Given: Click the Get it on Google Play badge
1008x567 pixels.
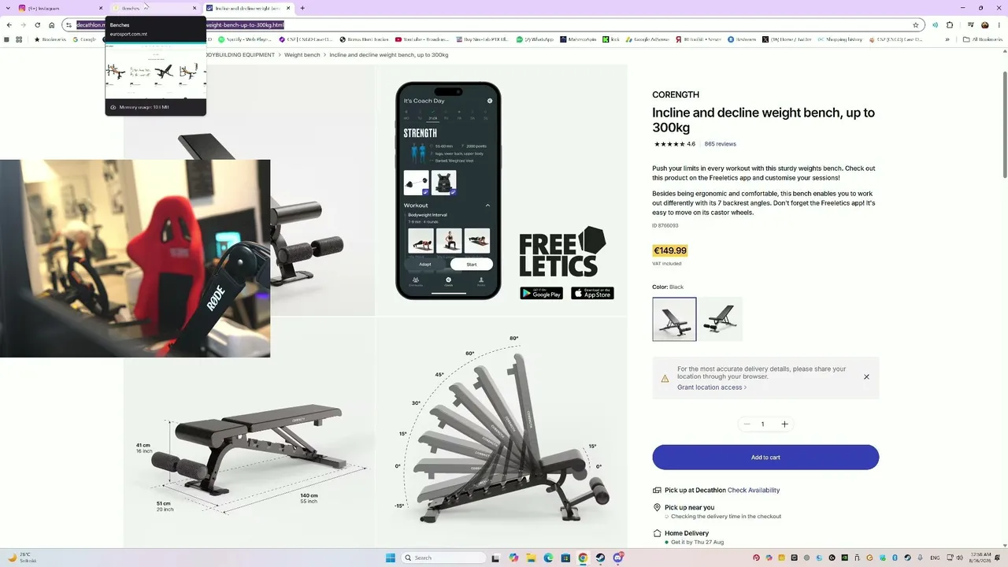Looking at the screenshot, I should coord(541,293).
